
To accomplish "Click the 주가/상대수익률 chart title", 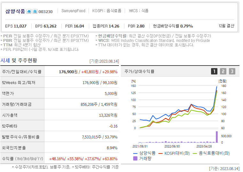I will click(139, 71).
